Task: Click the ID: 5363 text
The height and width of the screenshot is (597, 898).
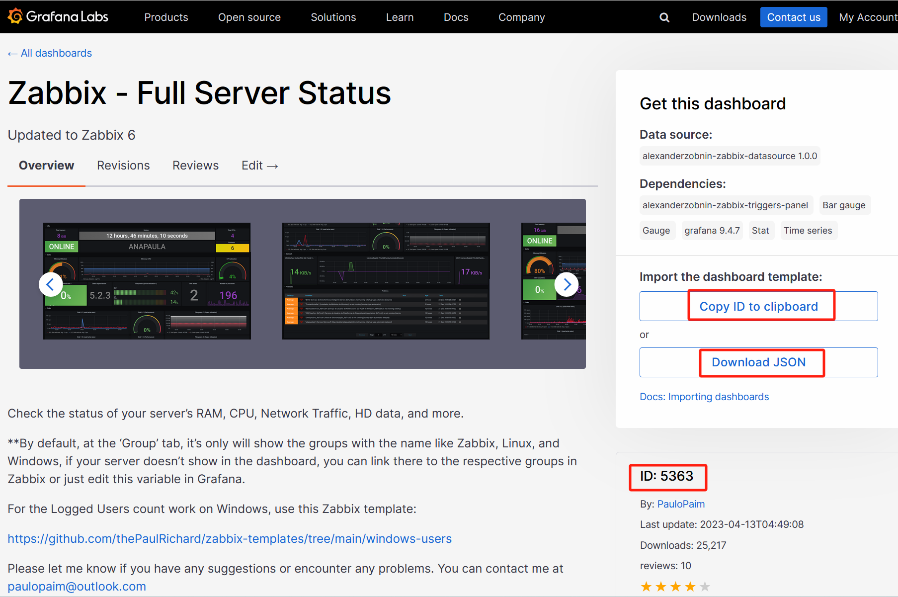Action: (666, 476)
